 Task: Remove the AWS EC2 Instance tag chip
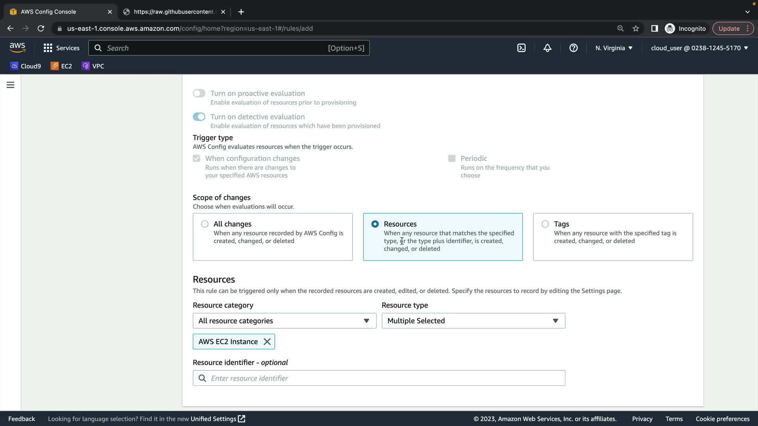tap(267, 342)
